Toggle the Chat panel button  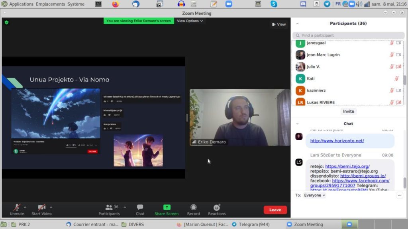[x=140, y=210]
